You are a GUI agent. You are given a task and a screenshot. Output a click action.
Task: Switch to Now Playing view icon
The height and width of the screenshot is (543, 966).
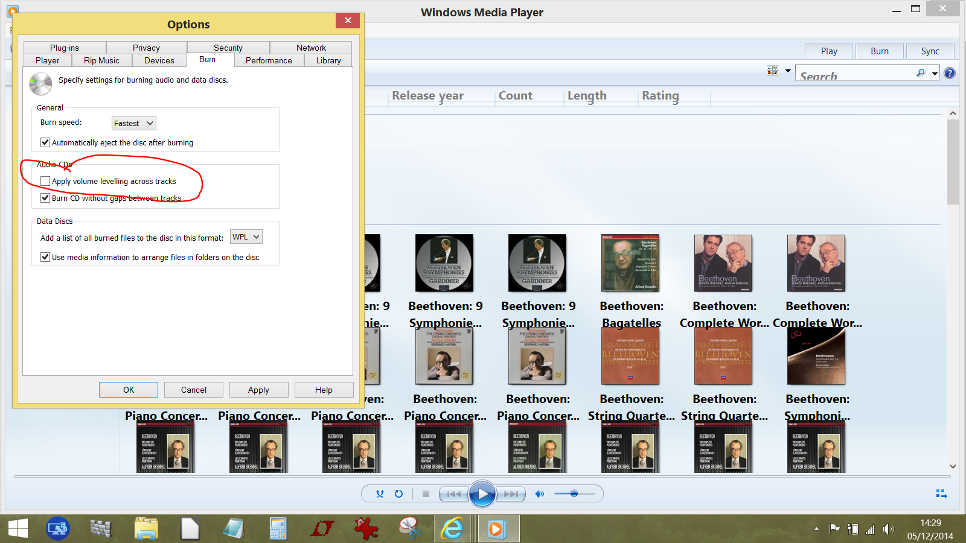(x=941, y=494)
